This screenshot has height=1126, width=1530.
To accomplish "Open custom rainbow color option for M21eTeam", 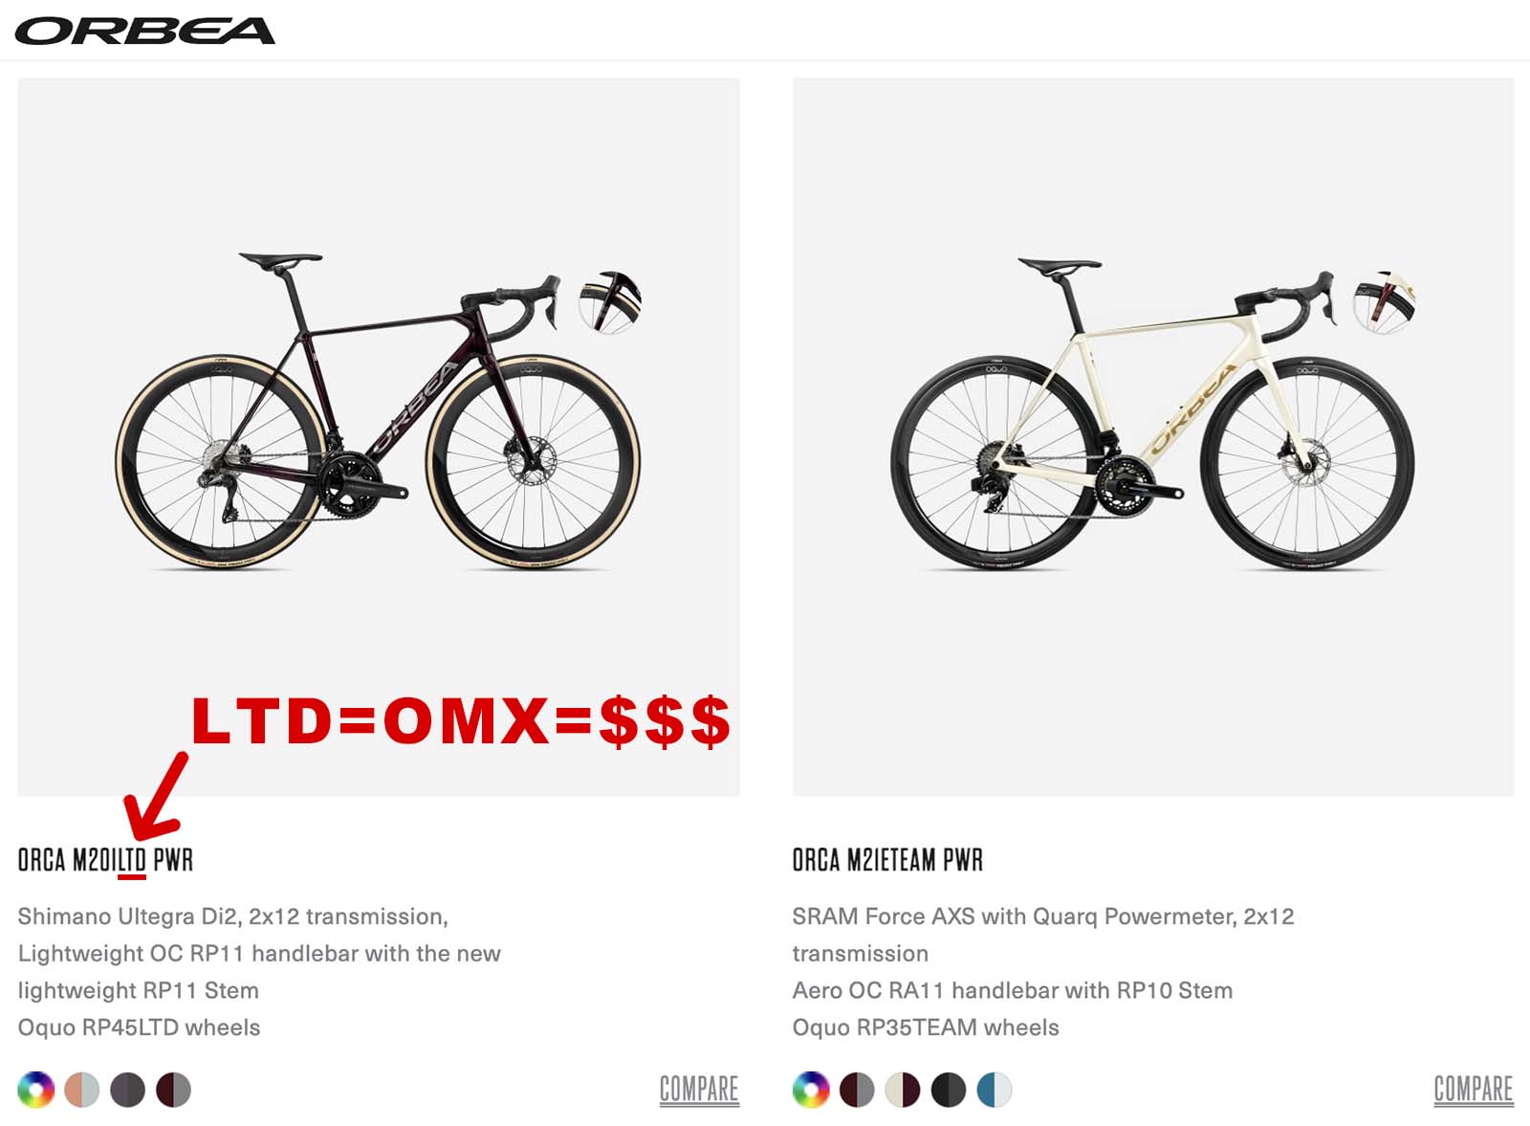I will pos(811,1090).
